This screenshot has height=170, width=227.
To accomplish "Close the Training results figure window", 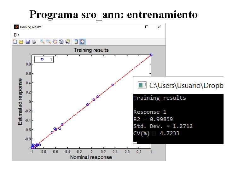I will pyautogui.click(x=159, y=27).
